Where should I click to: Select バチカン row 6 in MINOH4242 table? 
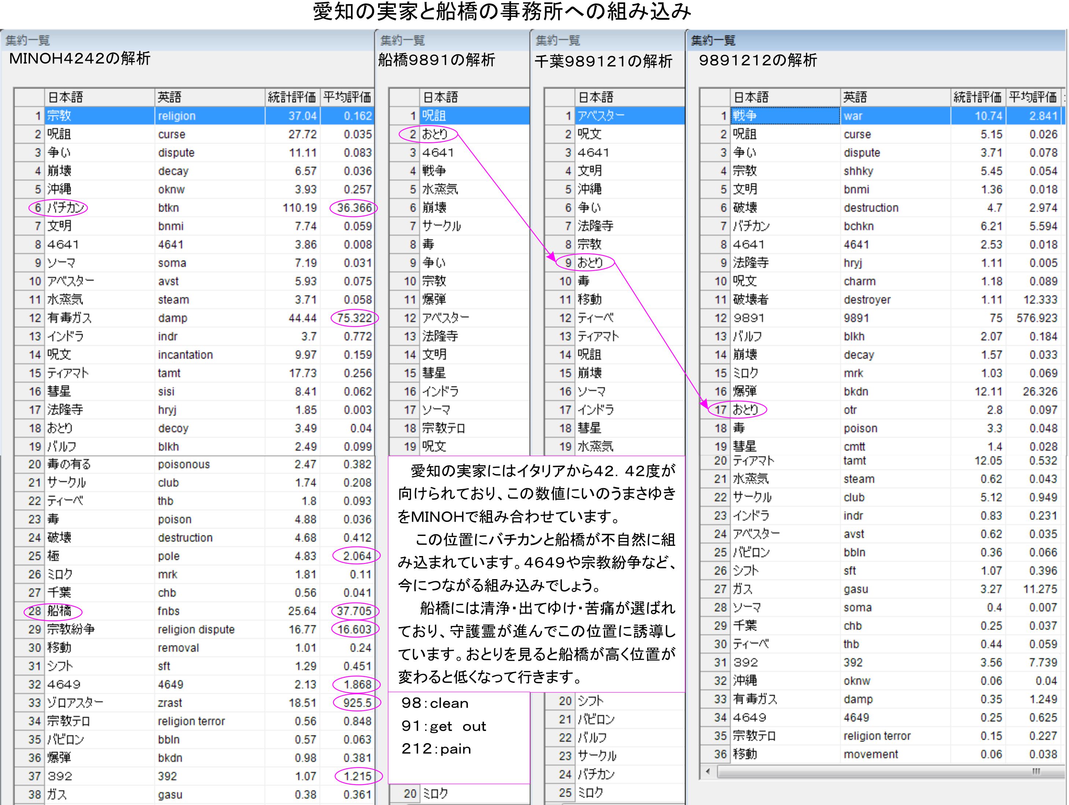pos(66,208)
